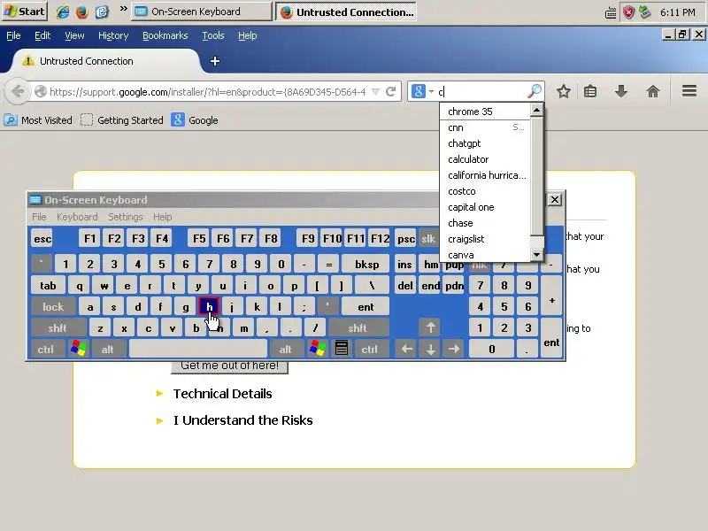Toggle the right shft key
708x531 pixels.
[x=358, y=327]
